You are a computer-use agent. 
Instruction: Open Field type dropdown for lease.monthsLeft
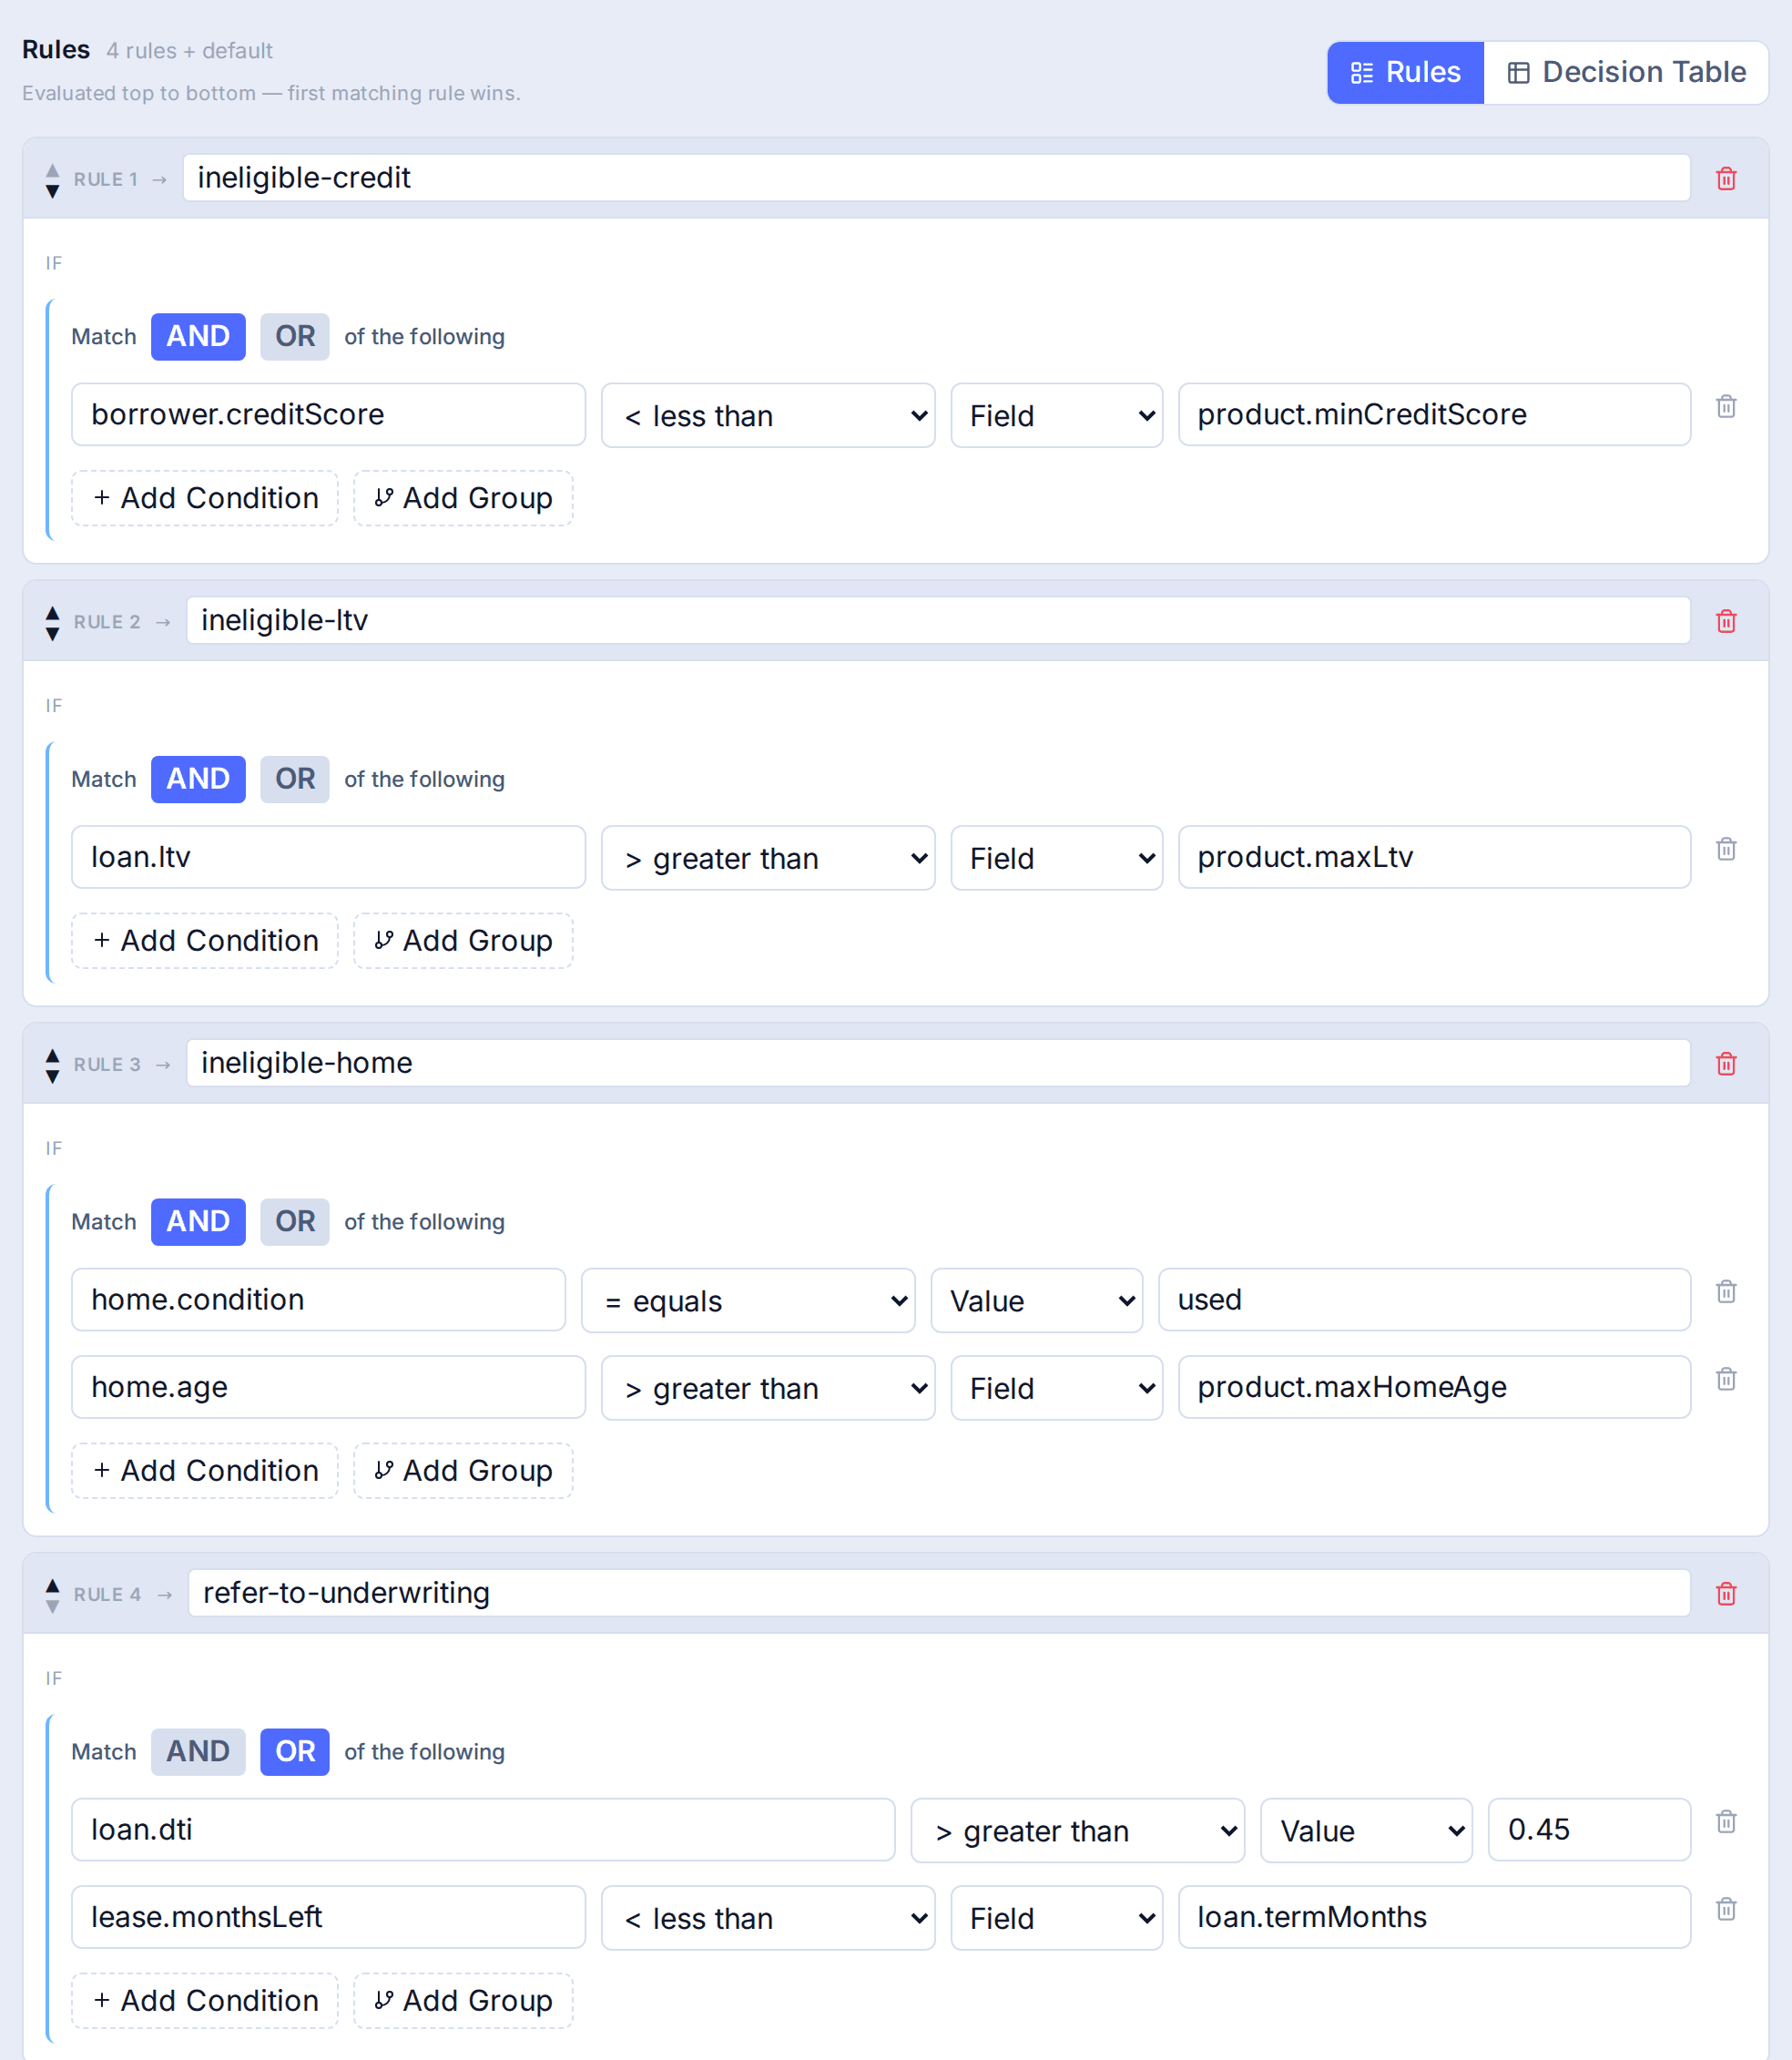coord(1056,1918)
